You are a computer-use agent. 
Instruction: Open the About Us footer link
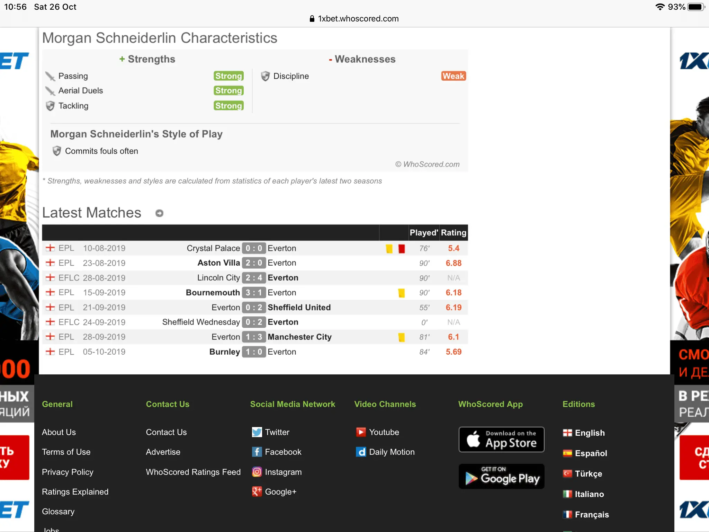[x=59, y=432]
